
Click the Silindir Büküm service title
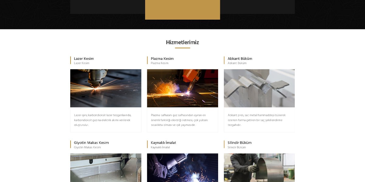[240, 143]
